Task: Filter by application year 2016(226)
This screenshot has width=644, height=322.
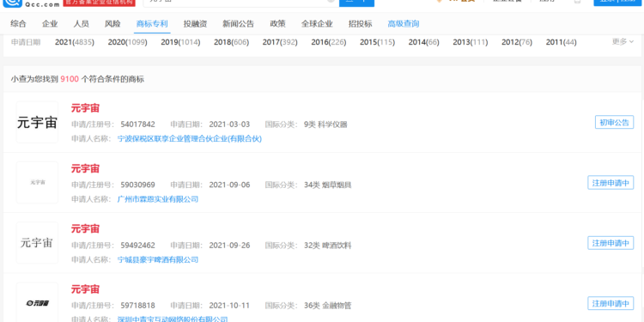Action: (x=329, y=42)
